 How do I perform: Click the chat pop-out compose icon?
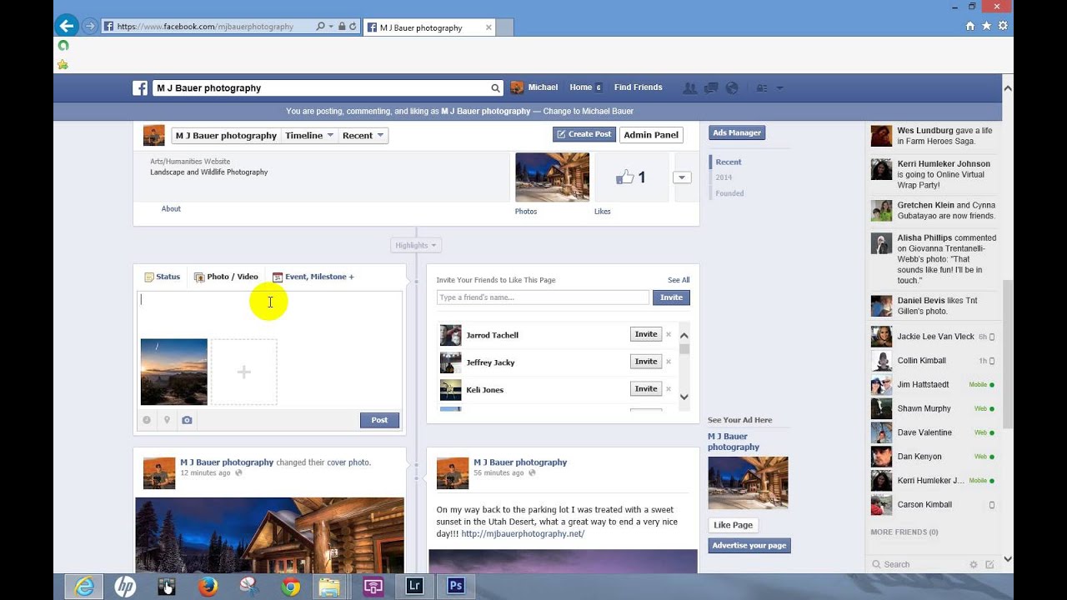pos(989,564)
